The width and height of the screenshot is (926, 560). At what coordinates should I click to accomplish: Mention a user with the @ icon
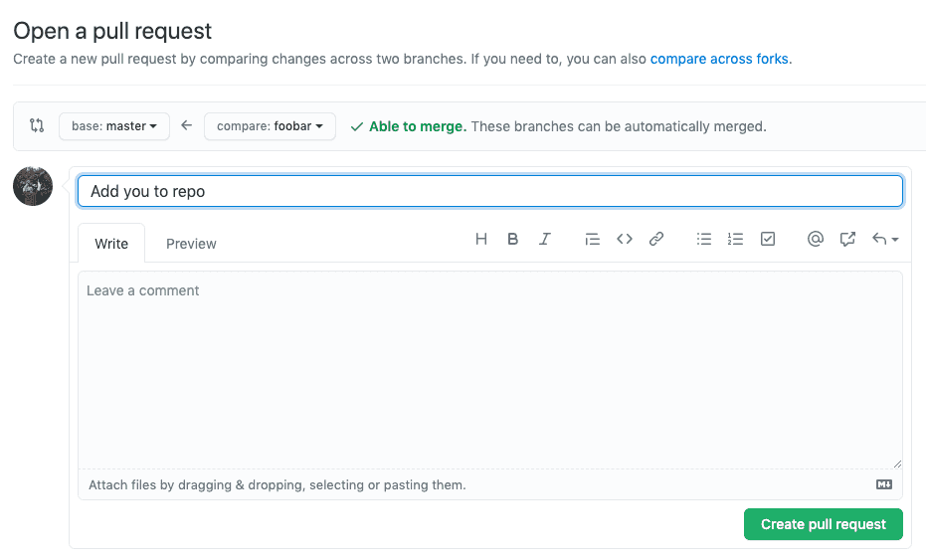pos(816,239)
